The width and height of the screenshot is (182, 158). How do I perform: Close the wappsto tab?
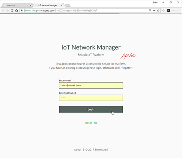(x=30, y=5)
